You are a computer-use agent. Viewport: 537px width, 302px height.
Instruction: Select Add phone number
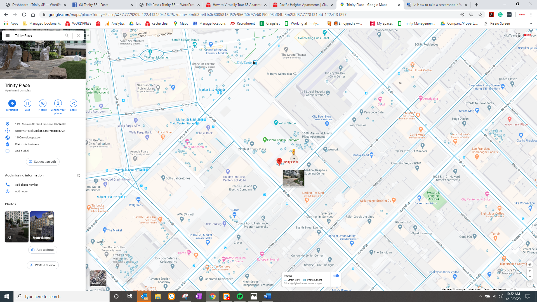point(27,185)
